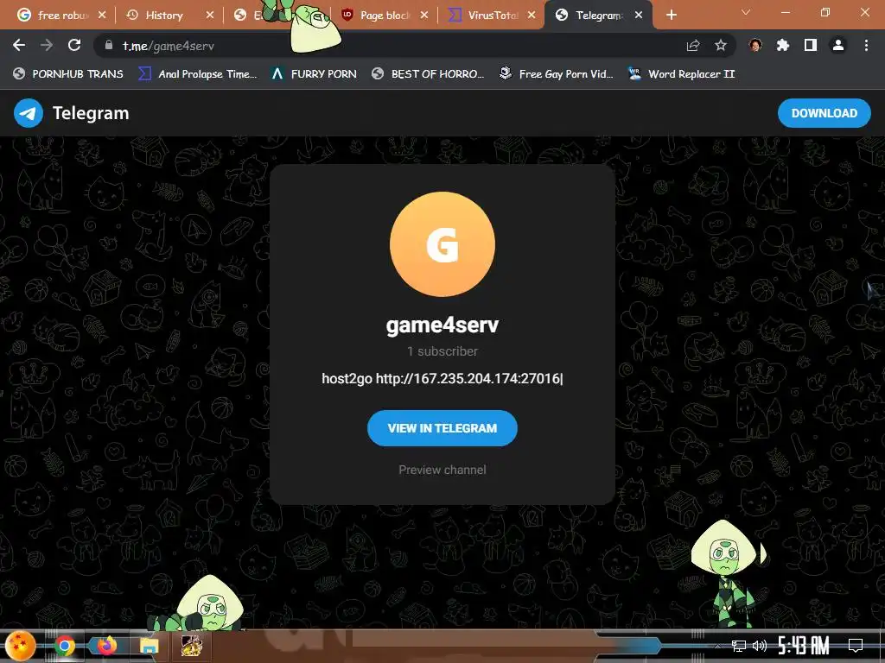Click the Telegram logo icon
This screenshot has width=885, height=663.
(x=29, y=113)
